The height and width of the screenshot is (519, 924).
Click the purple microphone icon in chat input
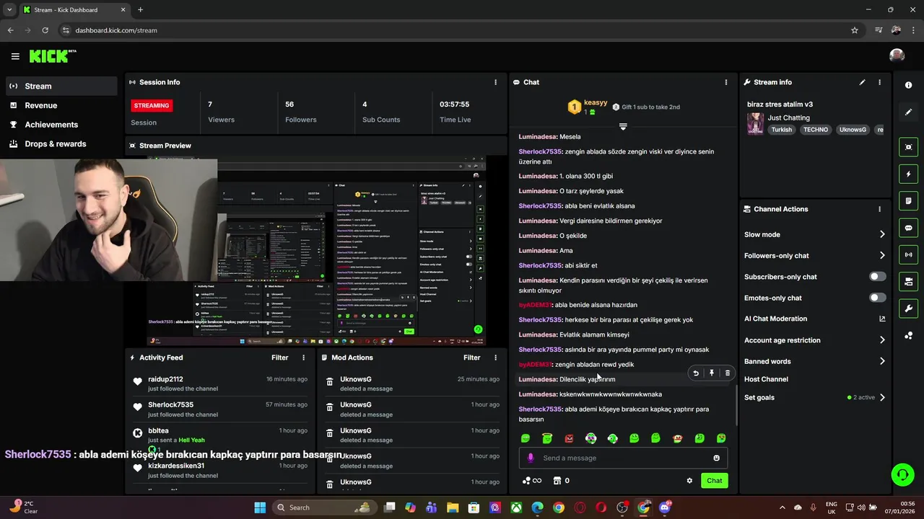[531, 458]
